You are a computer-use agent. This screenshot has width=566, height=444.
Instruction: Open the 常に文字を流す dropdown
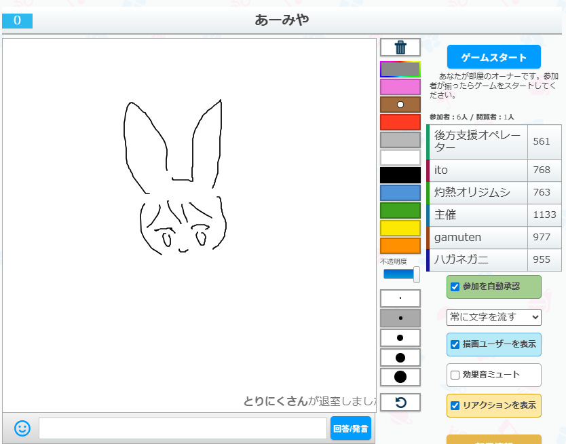coord(493,316)
